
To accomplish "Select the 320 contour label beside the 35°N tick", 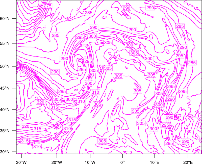I will coord(26,126).
